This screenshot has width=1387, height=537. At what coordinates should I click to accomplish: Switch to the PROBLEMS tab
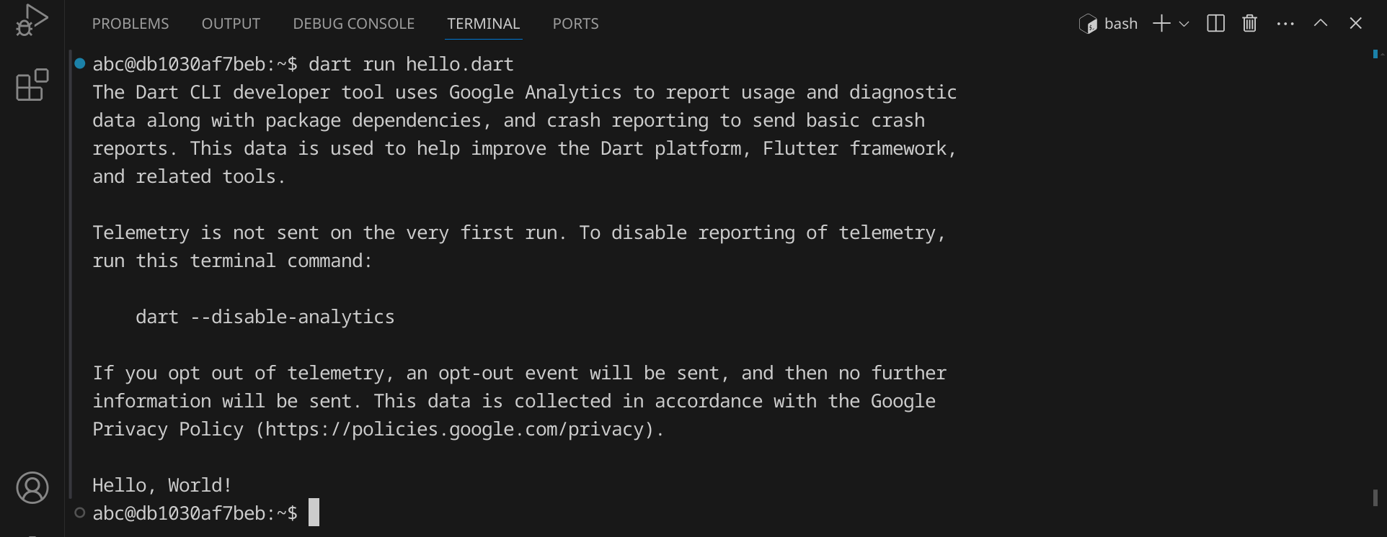point(130,24)
